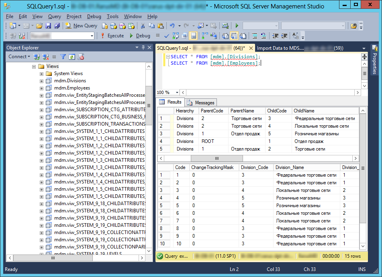Viewport: 382px width, 277px height.
Task: Parse the query with the blue checkmark
Action: point(167,36)
